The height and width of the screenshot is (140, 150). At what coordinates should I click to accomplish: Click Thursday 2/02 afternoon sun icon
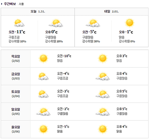103,58
